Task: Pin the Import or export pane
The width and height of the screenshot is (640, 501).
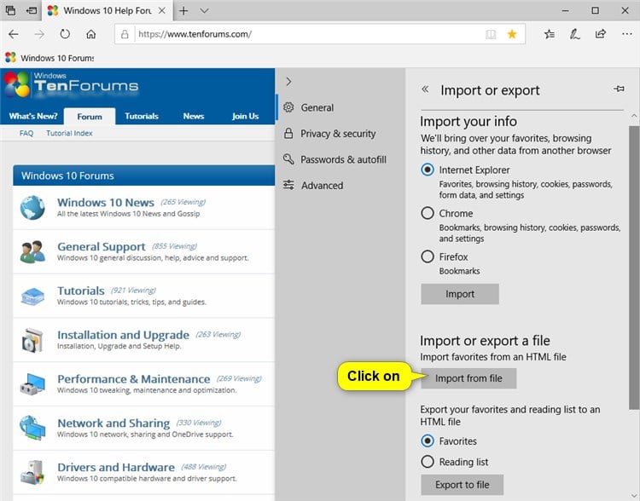Action: [619, 89]
